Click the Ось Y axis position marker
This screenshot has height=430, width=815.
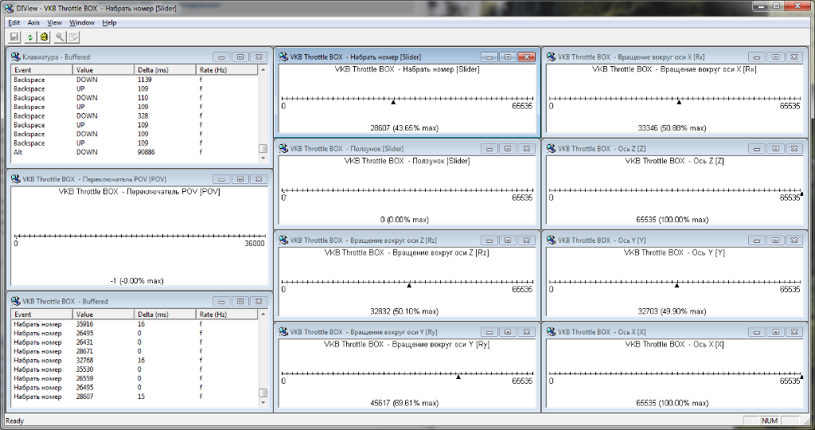point(677,285)
